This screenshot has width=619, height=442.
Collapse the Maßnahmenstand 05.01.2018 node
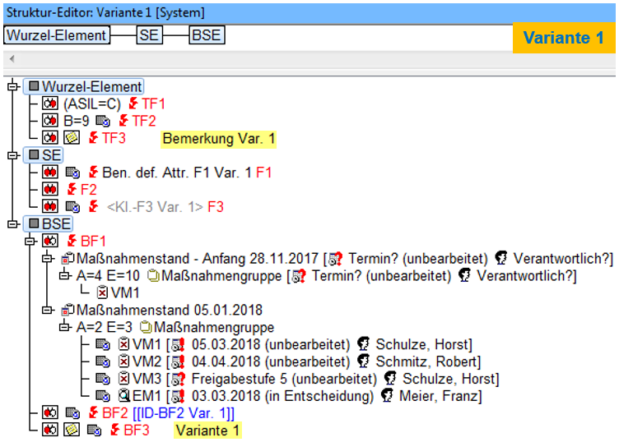point(48,310)
